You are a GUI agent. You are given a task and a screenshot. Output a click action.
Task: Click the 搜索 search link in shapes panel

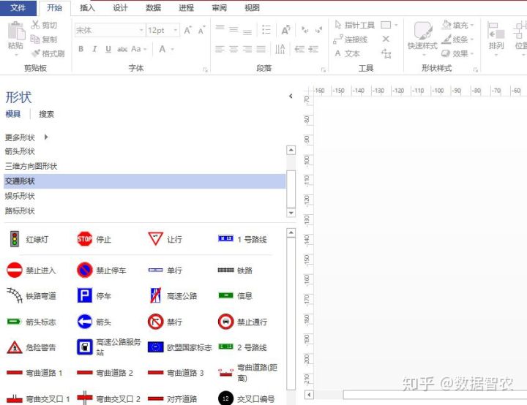pos(46,114)
